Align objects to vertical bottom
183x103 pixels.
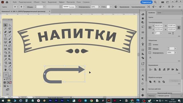177,70
